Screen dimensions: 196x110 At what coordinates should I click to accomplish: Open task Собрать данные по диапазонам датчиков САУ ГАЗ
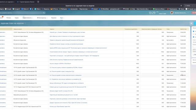point(68,87)
